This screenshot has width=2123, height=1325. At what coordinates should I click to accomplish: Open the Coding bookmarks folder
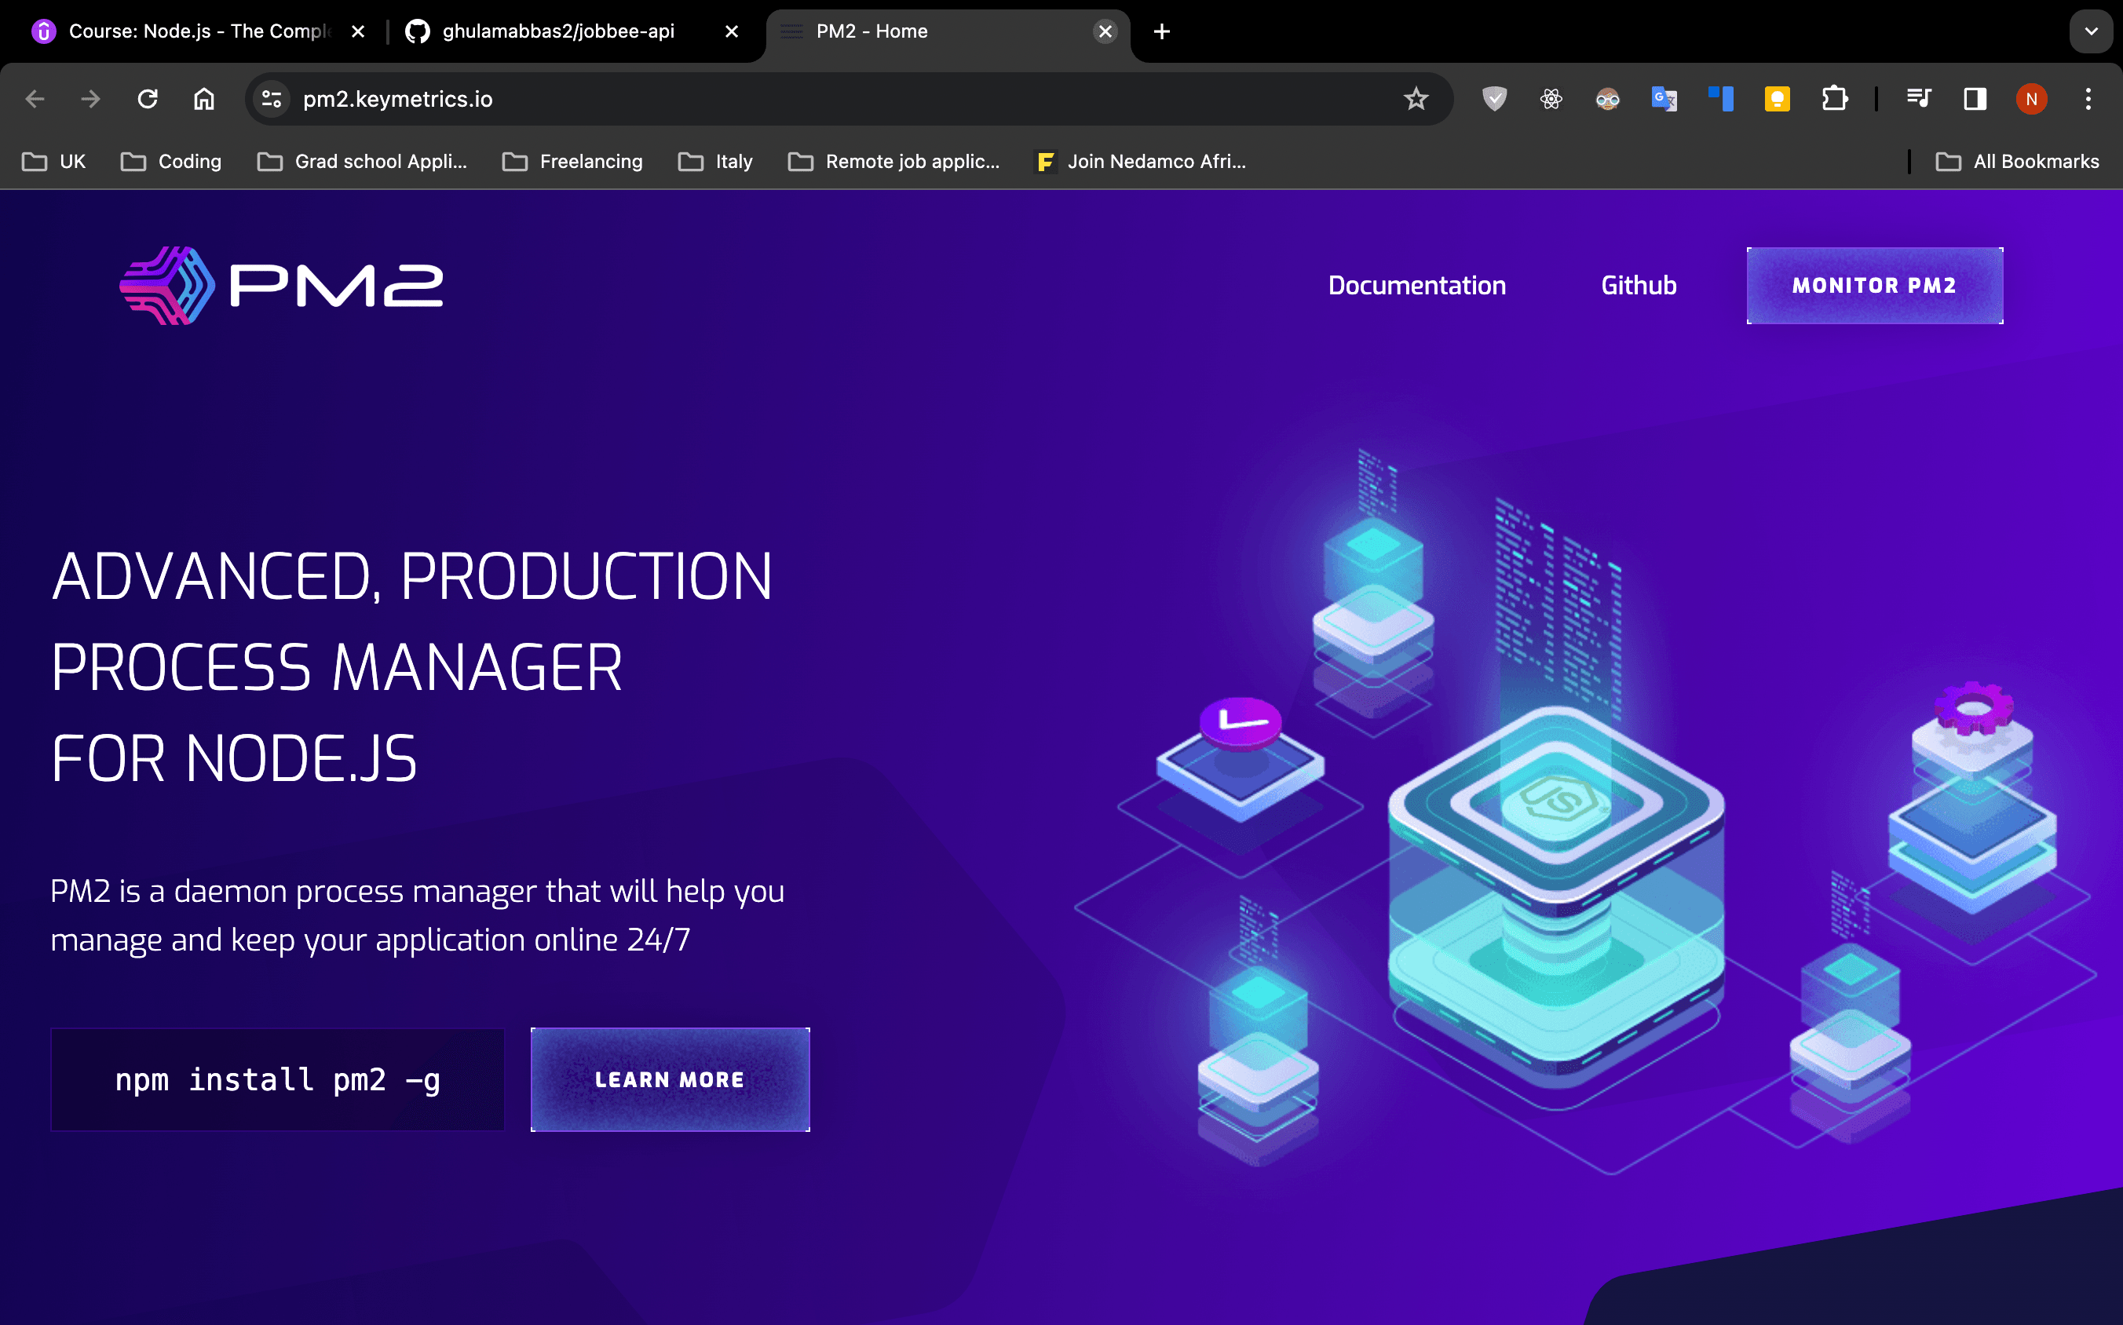click(171, 161)
